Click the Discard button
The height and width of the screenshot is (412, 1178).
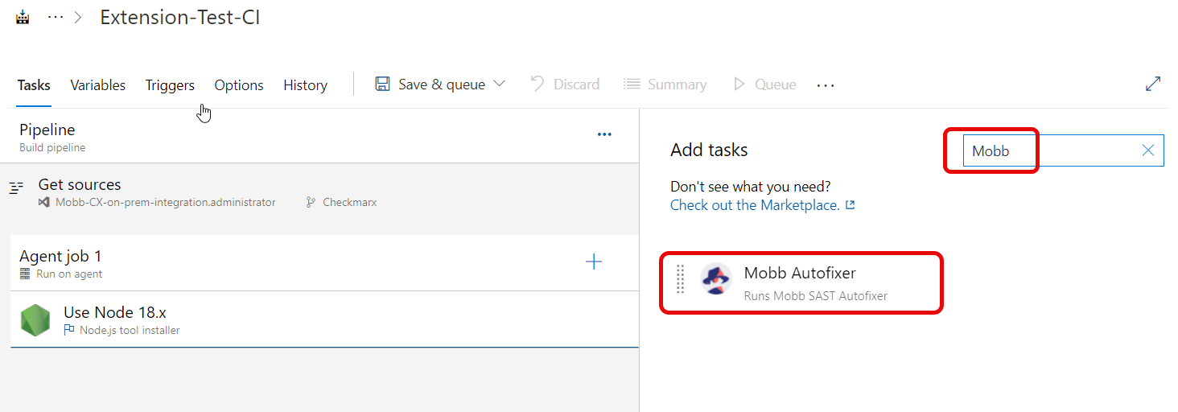coord(566,84)
